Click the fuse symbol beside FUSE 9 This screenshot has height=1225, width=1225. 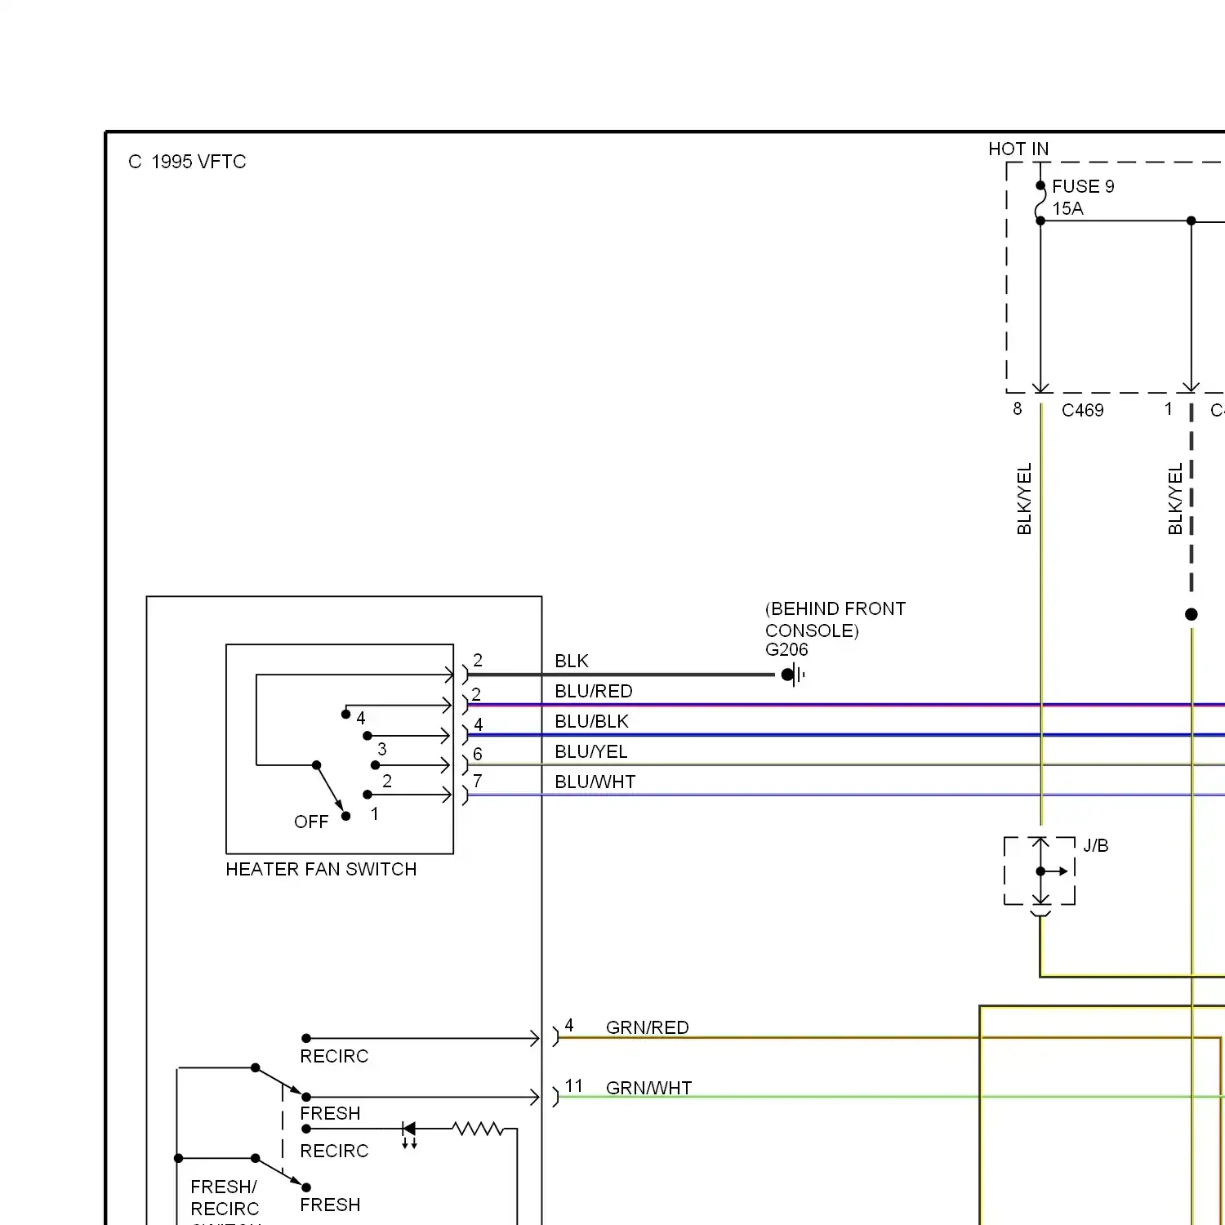point(1040,203)
